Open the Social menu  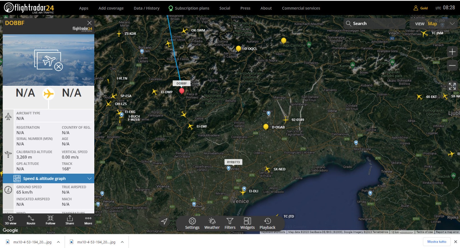pos(225,8)
